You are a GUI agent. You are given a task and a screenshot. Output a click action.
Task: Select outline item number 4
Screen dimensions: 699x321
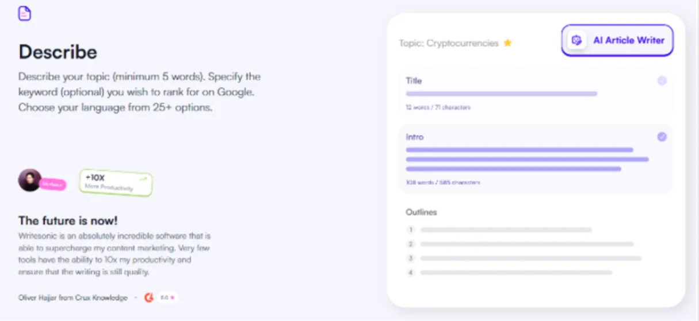[509, 272]
